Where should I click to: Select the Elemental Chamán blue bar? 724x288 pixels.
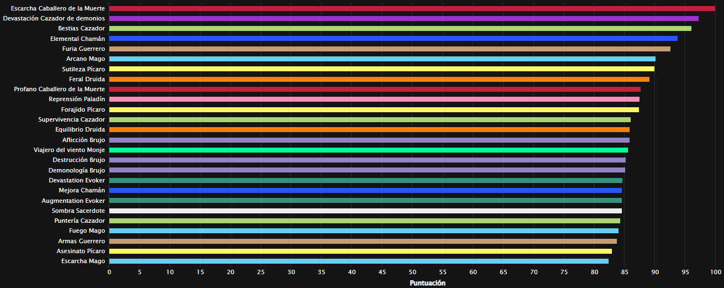[x=393, y=39]
